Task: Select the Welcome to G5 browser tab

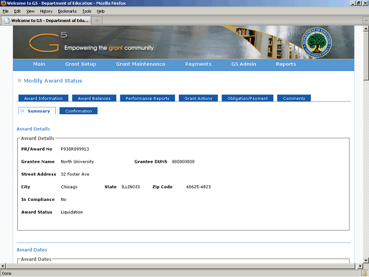Action: tap(46, 21)
